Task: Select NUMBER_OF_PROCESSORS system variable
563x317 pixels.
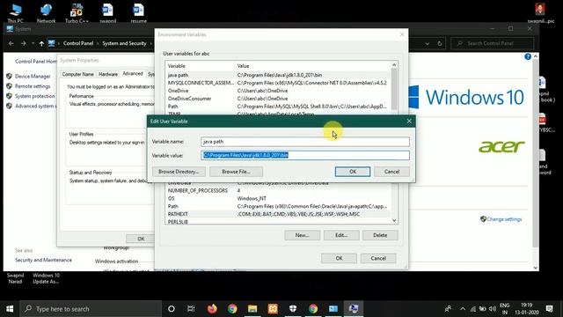Action: pos(278,190)
